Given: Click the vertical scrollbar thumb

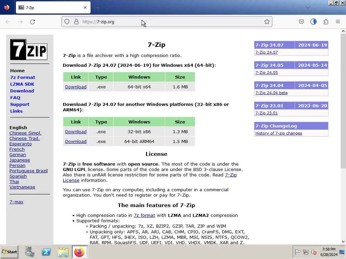Looking at the screenshot, I should tap(343, 101).
